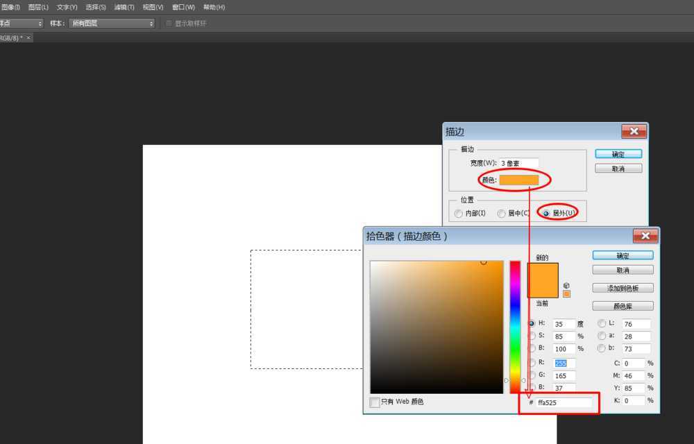This screenshot has width=694, height=444.
Task: Open the 滤镜(T) menu
Action: [x=124, y=7]
